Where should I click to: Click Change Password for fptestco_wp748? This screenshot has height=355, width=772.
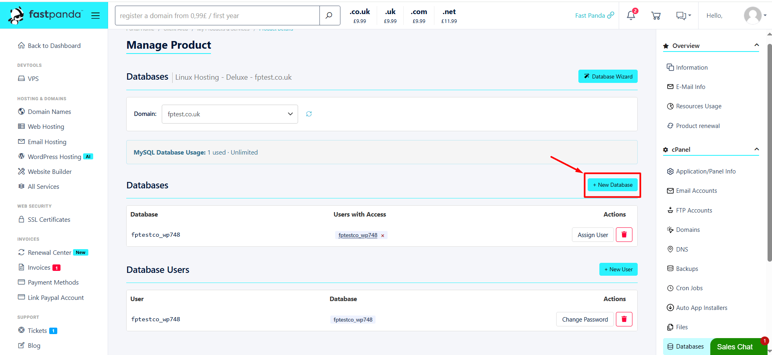click(x=585, y=319)
